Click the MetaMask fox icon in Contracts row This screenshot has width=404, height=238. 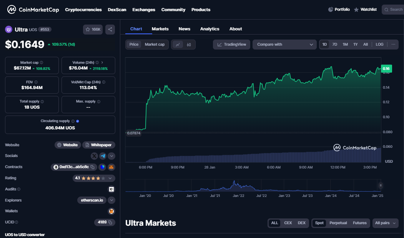[111, 167]
